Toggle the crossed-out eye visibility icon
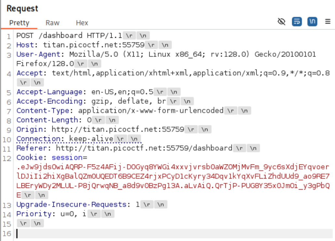The height and width of the screenshot is (241, 335). 281,21
